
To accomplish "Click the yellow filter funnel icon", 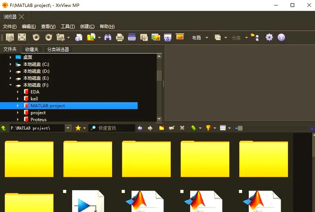I will (208, 128).
